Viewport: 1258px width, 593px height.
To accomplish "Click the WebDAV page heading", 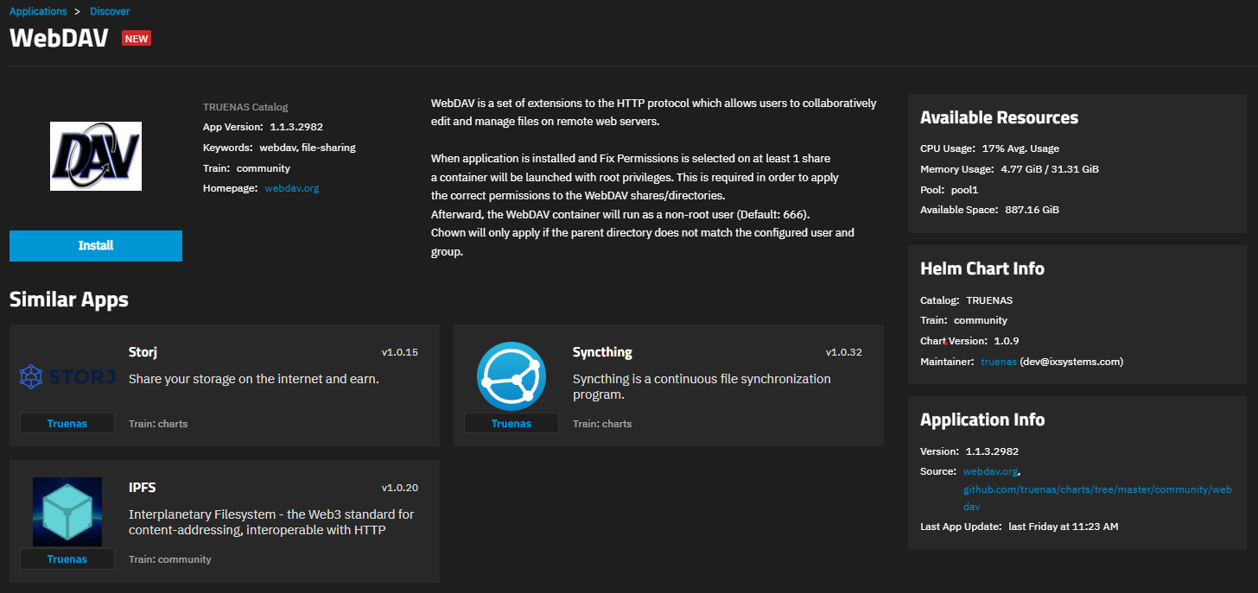I will coord(59,38).
